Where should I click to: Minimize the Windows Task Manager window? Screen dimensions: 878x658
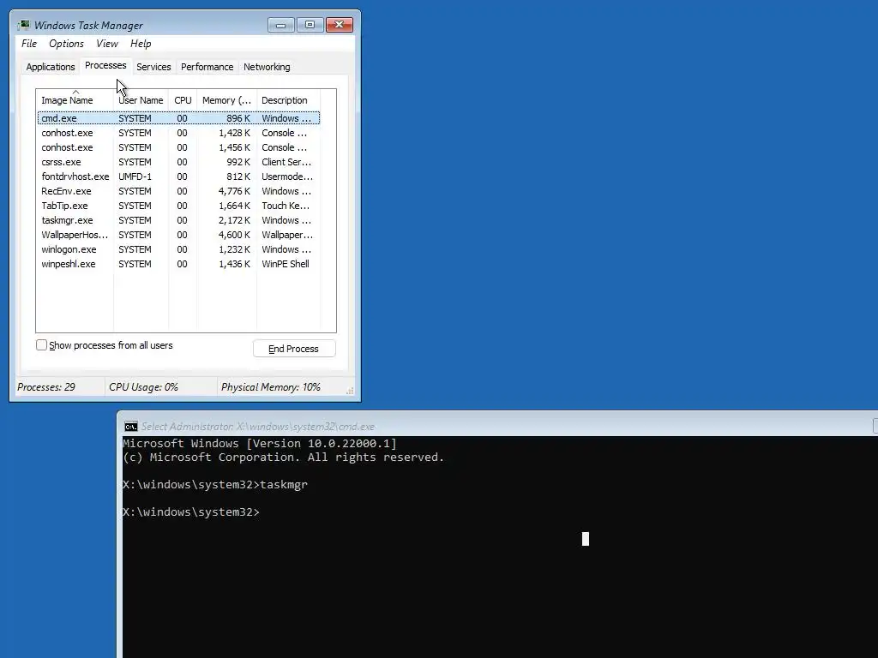(x=281, y=25)
